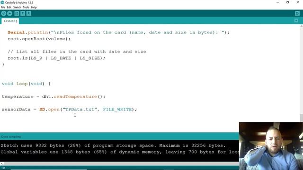The image size is (303, 170).
Task: Click on dht.readTemperature() text
Action: pyautogui.click(x=74, y=96)
